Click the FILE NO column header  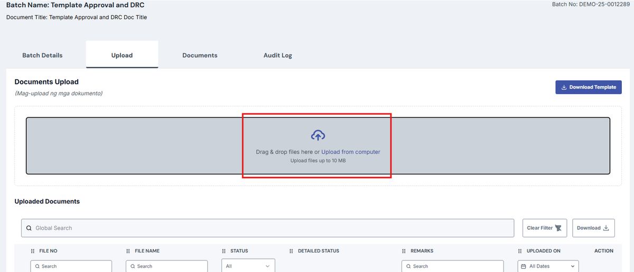[48, 251]
